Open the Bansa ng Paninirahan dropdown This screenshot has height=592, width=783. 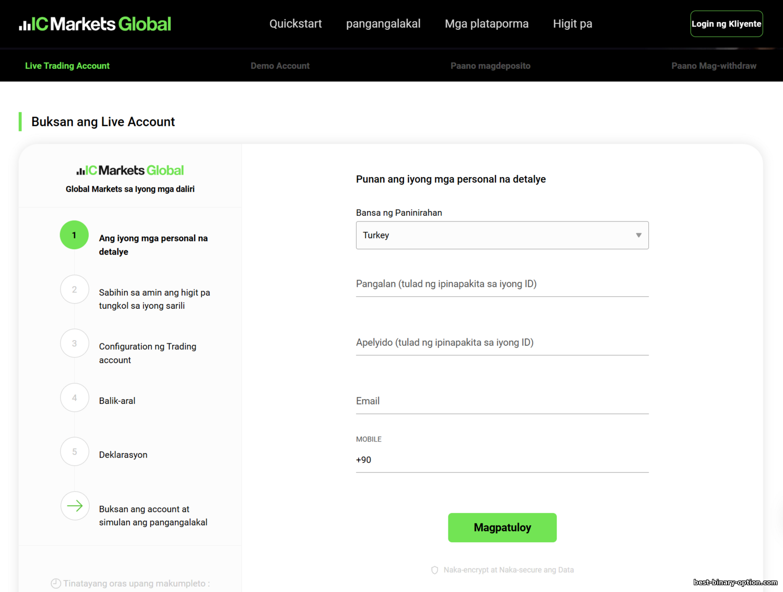click(502, 235)
